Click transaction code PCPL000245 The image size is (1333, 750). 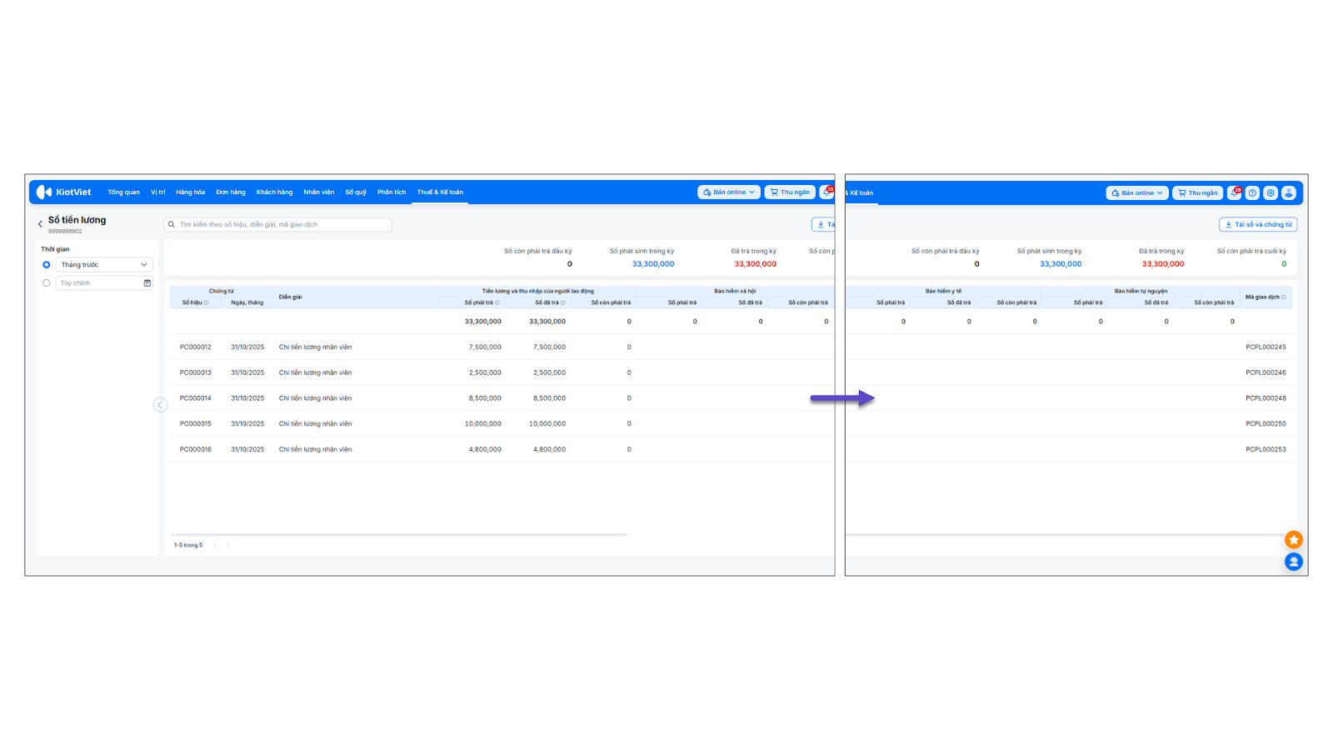(x=1266, y=347)
